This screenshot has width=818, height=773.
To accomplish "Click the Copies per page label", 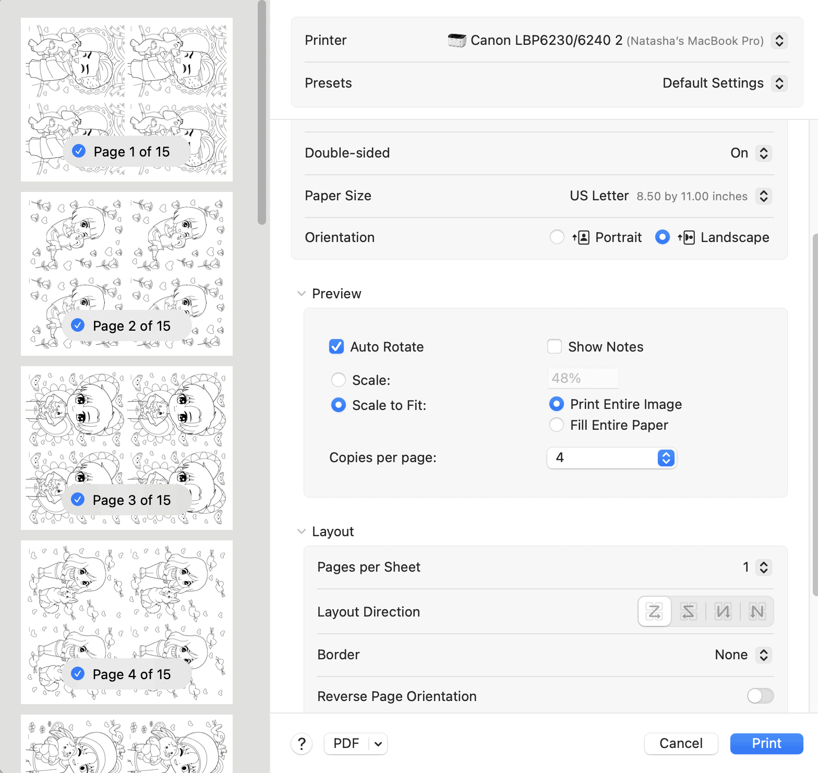I will coord(383,457).
